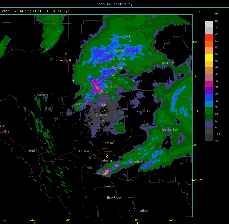
Task: Click the yellow diamond marker above Calgary label
Action: pos(108,157)
